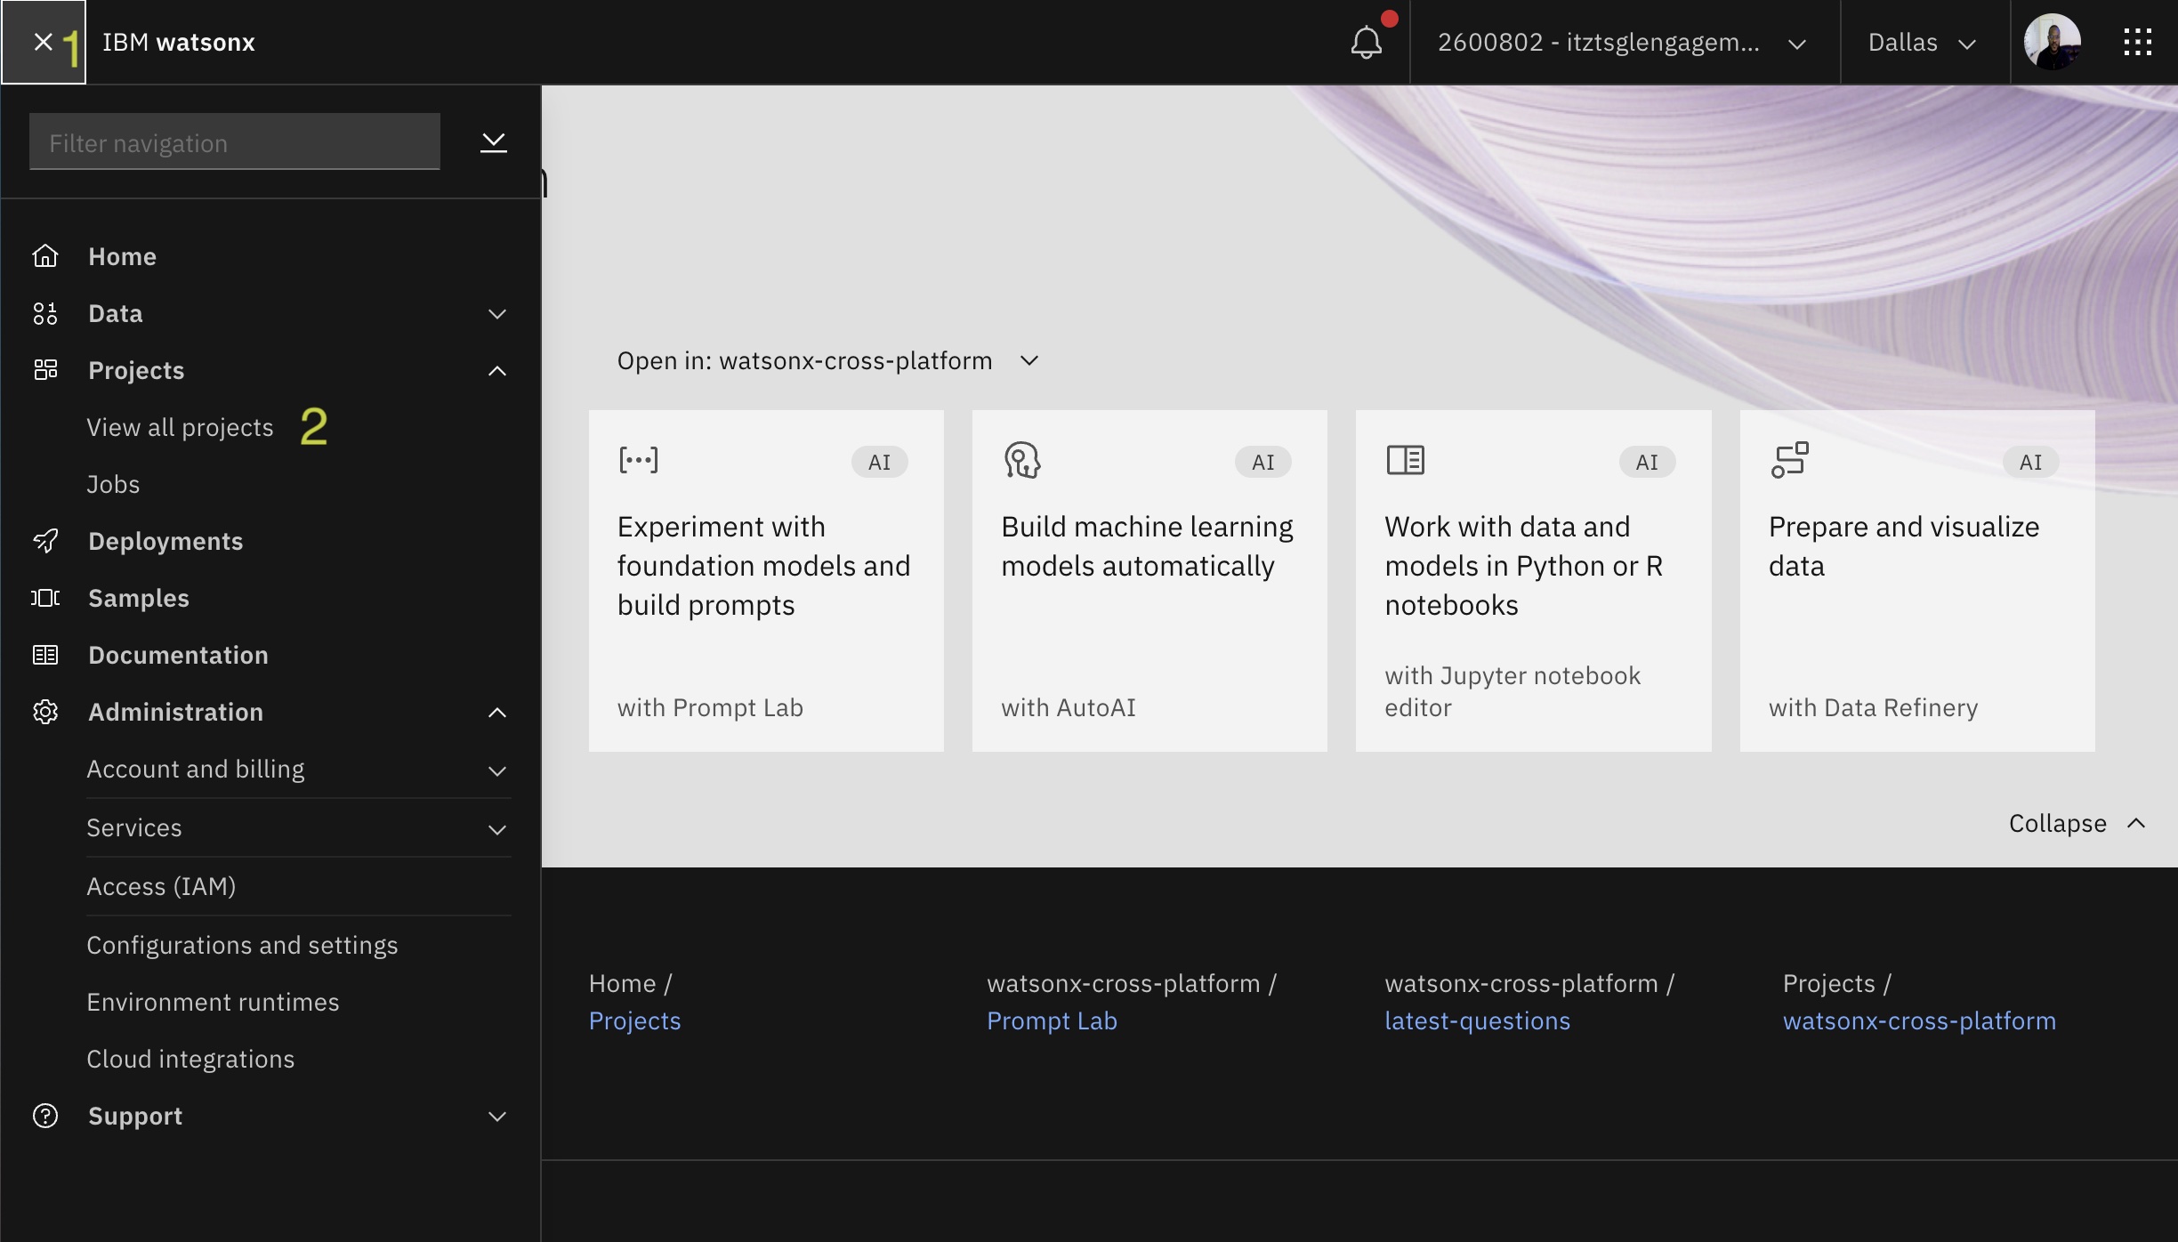Collapse the task cards section
The height and width of the screenshot is (1242, 2178).
click(2077, 823)
